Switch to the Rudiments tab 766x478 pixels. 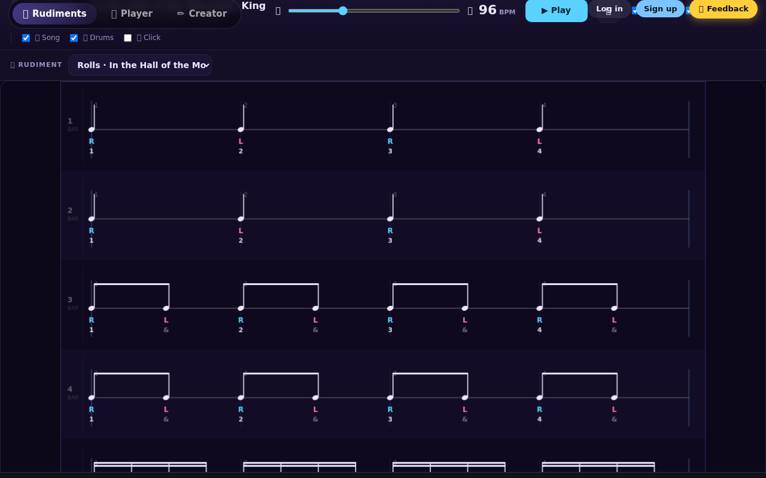pyautogui.click(x=54, y=14)
